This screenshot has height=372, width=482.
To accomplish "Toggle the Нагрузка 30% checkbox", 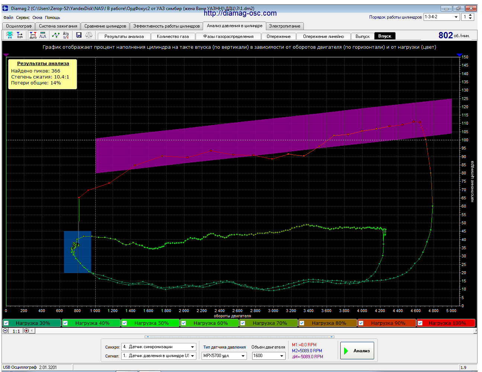I will (x=6, y=323).
